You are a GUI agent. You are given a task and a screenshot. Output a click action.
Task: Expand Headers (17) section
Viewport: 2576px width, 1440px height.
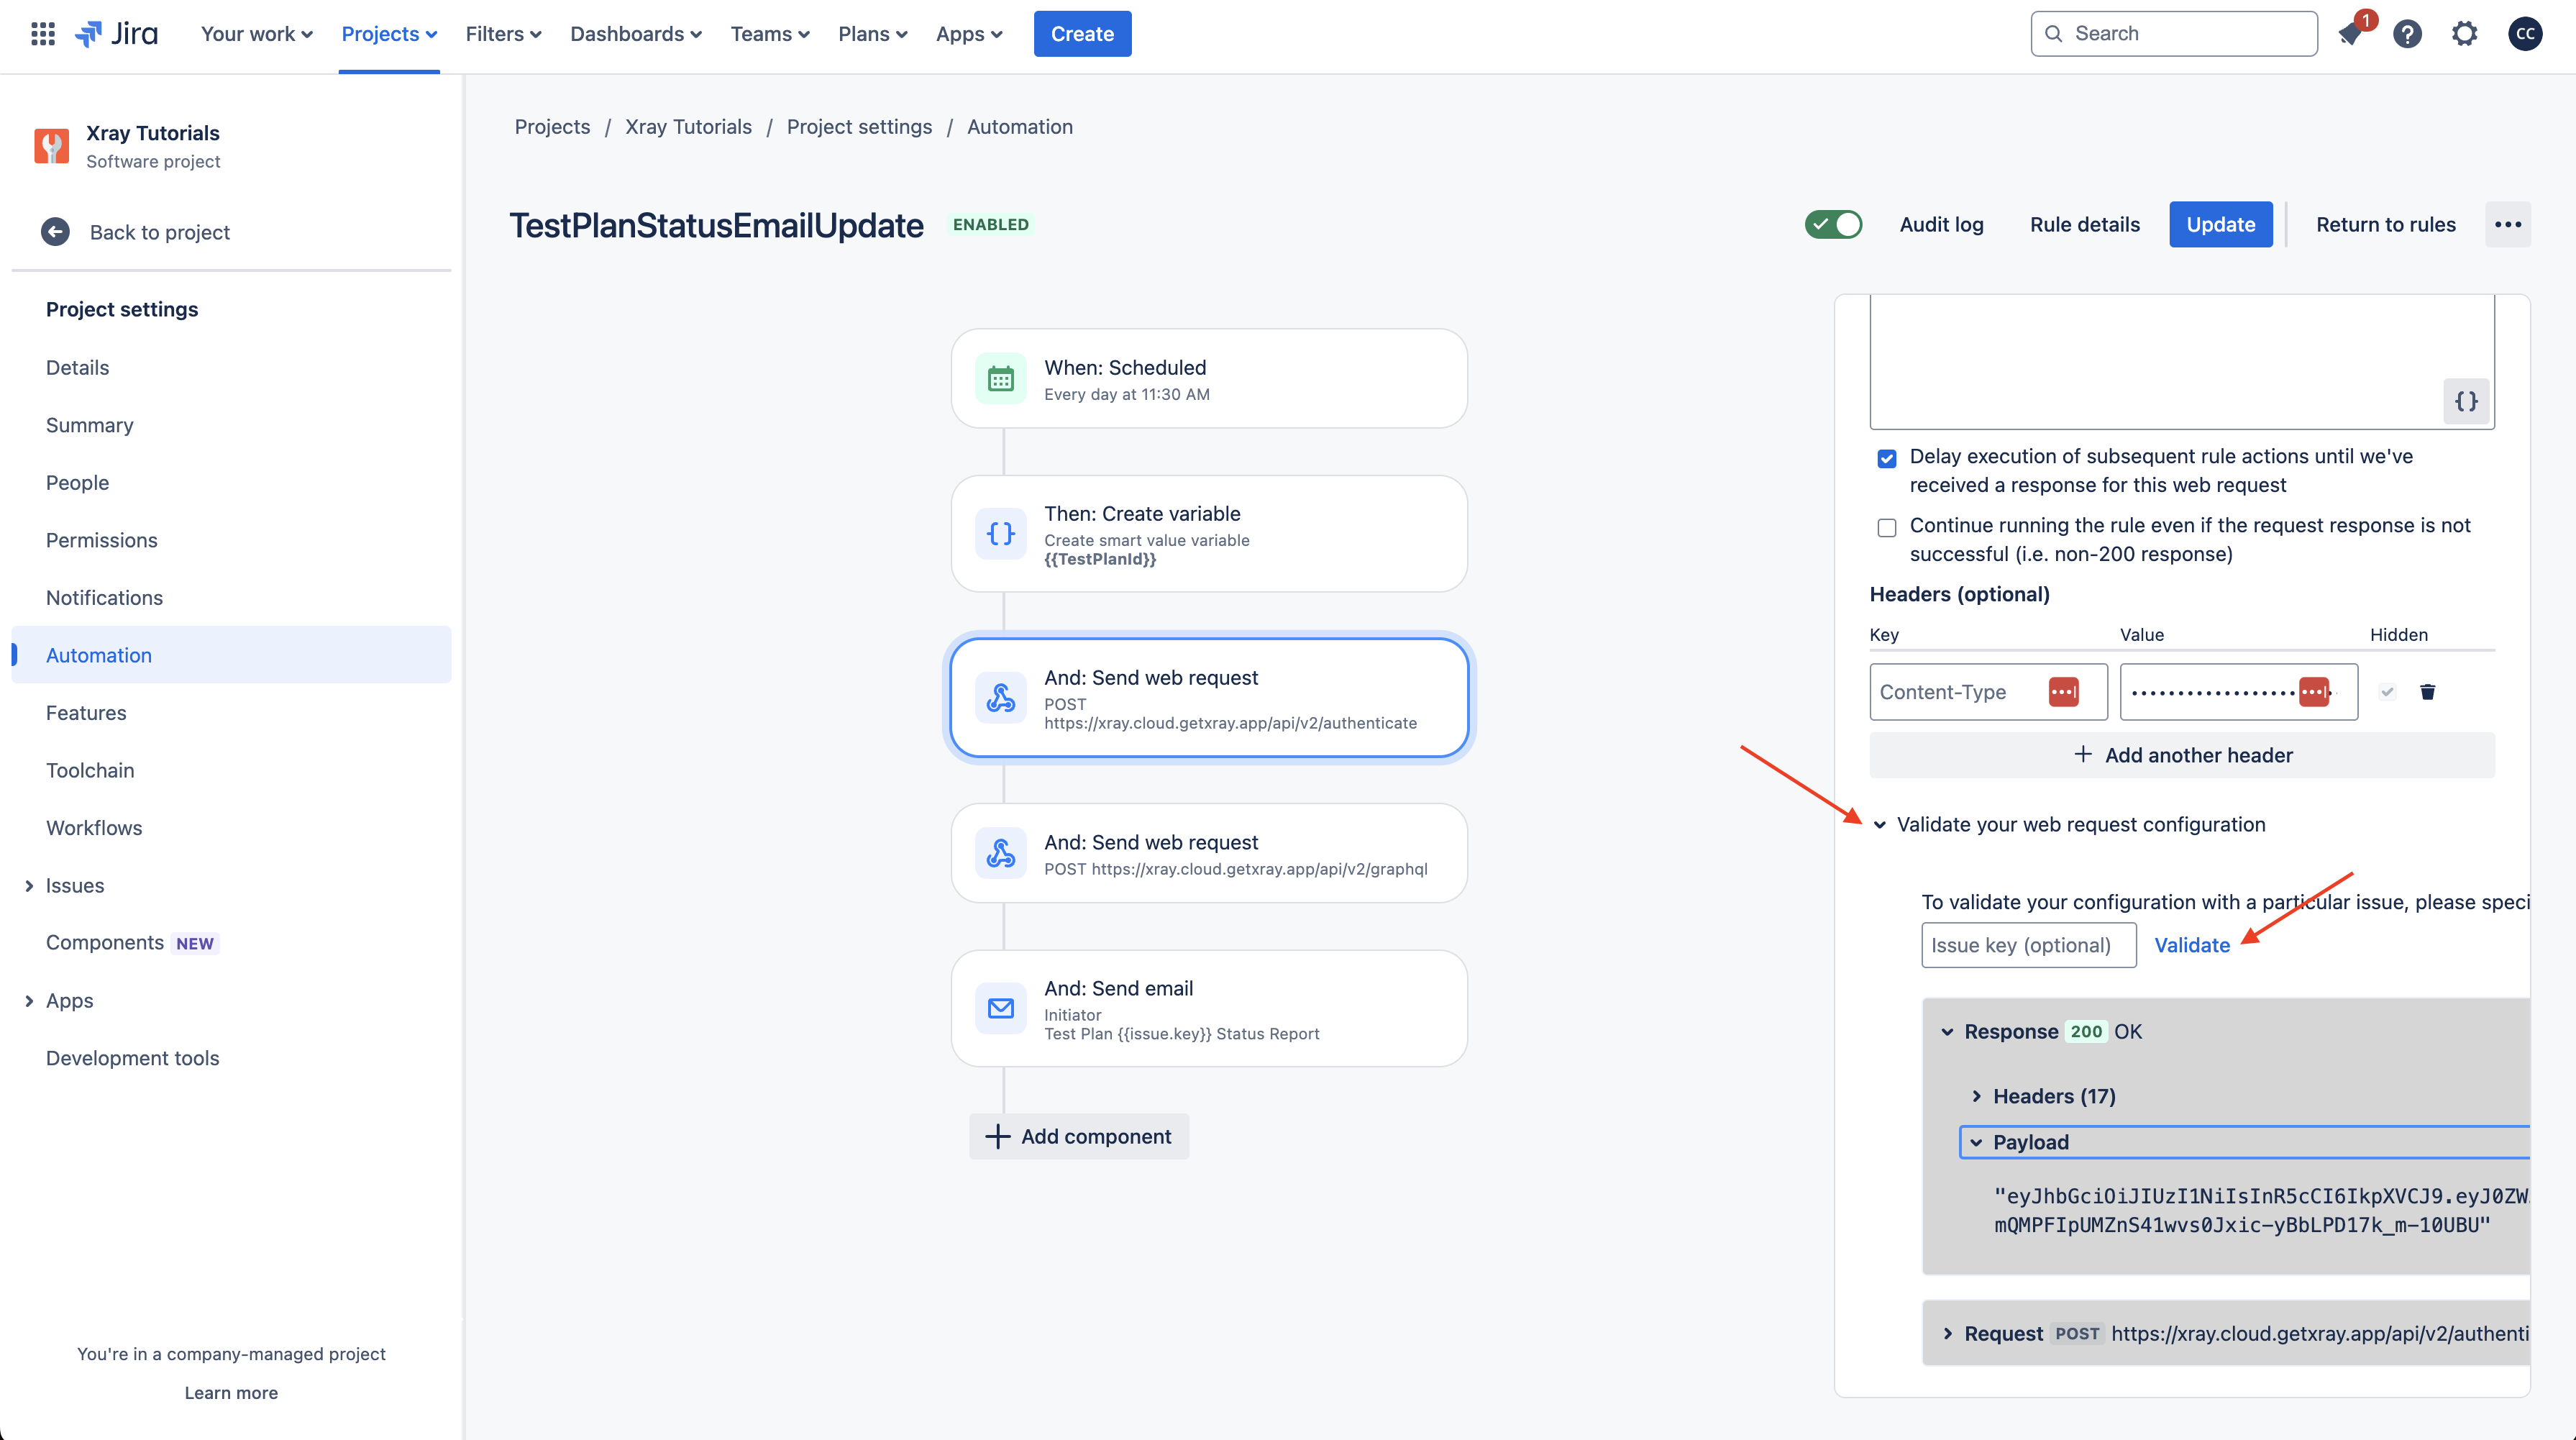(x=1976, y=1097)
